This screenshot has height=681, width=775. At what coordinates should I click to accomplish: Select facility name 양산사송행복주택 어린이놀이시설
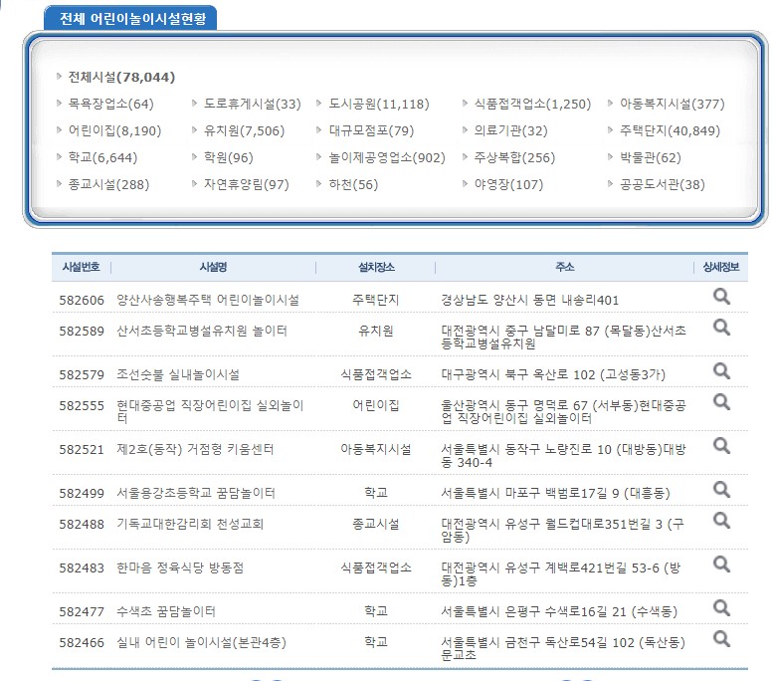click(208, 300)
